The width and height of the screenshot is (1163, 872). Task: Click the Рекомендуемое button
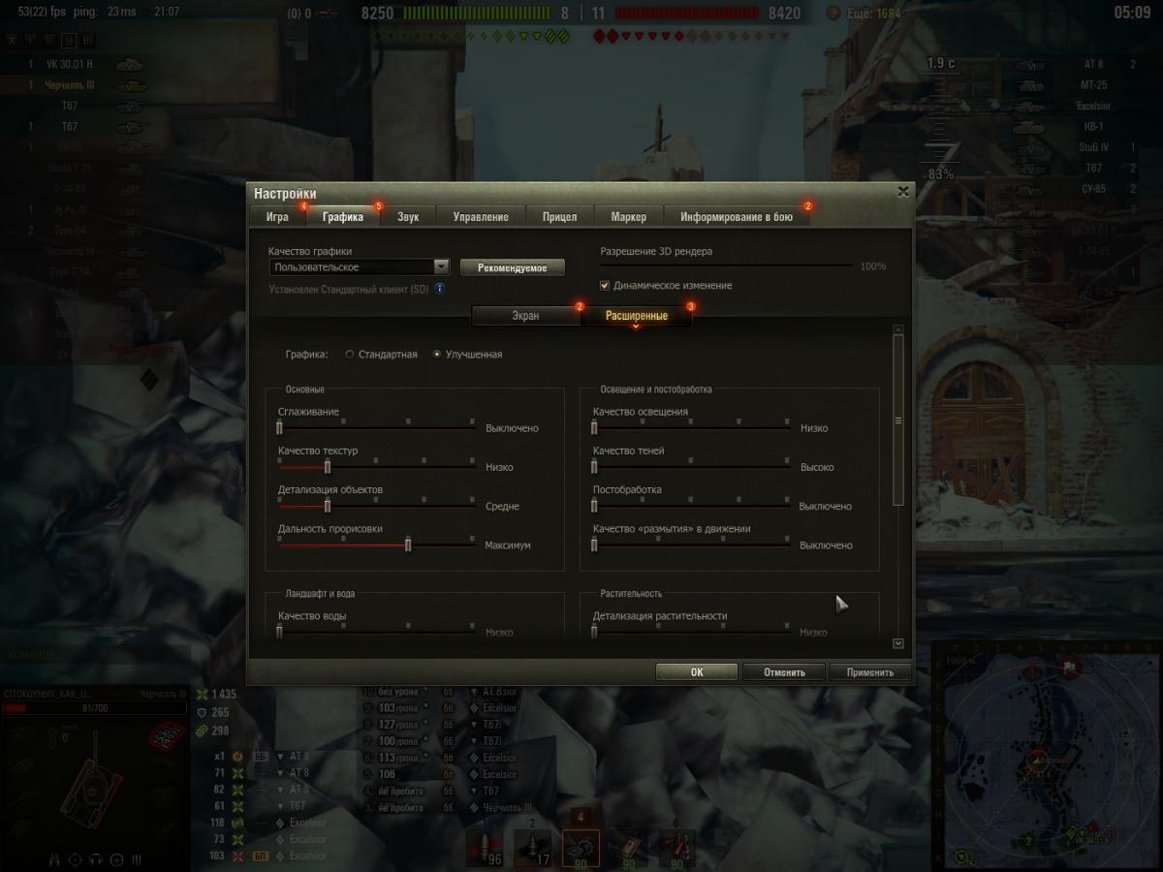tap(513, 267)
